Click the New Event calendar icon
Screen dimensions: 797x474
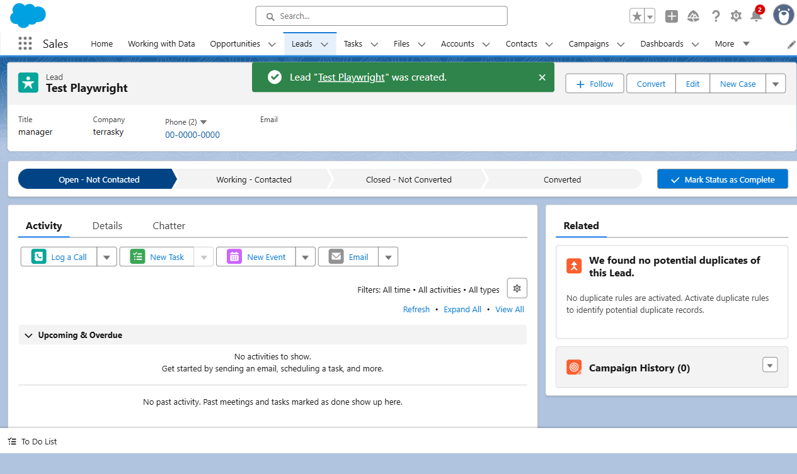coord(234,257)
